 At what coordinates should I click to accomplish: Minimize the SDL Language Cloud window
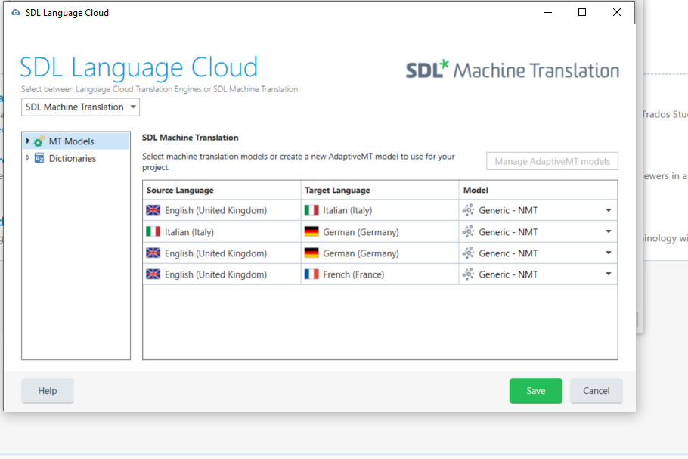(x=548, y=12)
